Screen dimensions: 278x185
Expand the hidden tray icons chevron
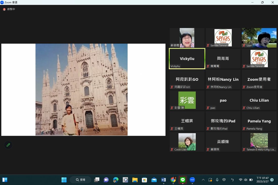(203, 180)
